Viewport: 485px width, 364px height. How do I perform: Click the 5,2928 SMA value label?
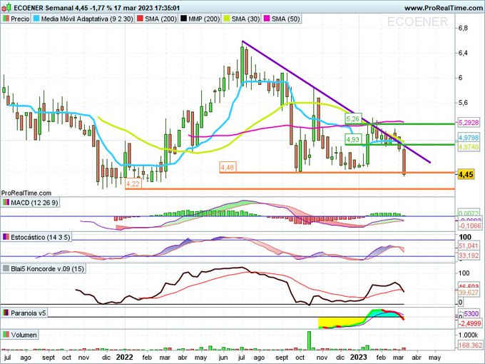(x=469, y=123)
